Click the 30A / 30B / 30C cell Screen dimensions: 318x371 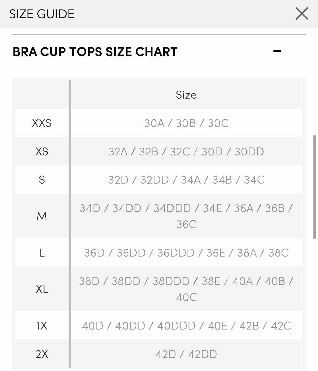tap(186, 123)
